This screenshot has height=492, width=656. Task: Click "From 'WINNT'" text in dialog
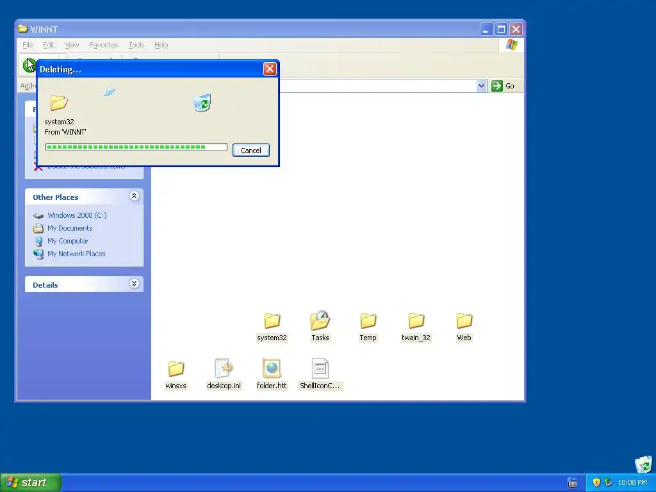[65, 132]
